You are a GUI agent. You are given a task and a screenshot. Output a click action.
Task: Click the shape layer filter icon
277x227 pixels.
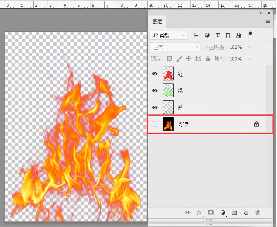(228, 35)
